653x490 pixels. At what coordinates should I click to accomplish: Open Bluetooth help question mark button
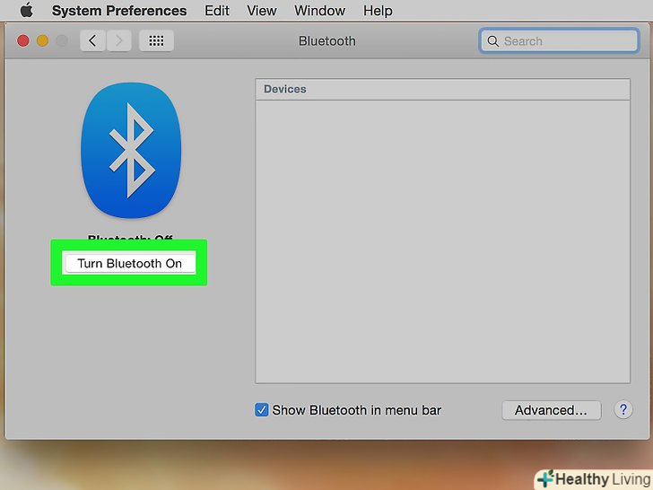pyautogui.click(x=623, y=410)
